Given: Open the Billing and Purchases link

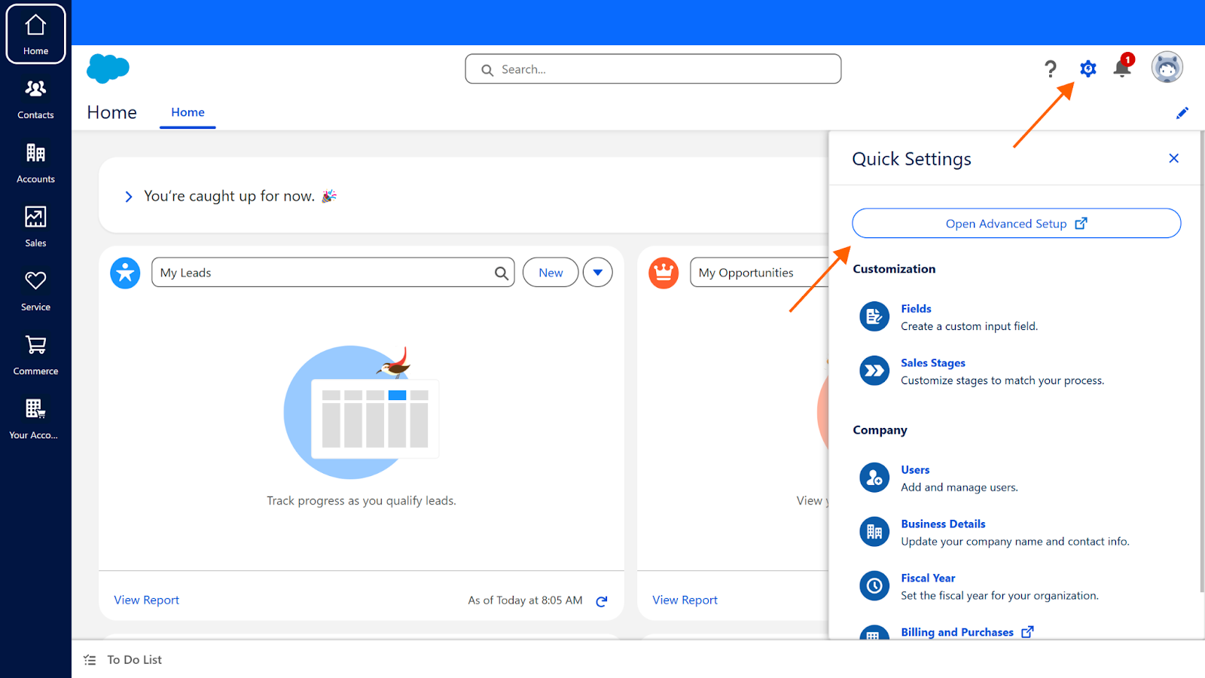Looking at the screenshot, I should [967, 633].
